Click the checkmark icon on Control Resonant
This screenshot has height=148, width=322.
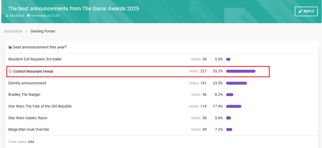point(10,71)
